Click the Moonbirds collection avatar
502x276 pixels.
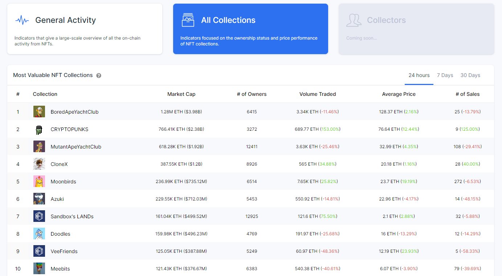[39, 182]
